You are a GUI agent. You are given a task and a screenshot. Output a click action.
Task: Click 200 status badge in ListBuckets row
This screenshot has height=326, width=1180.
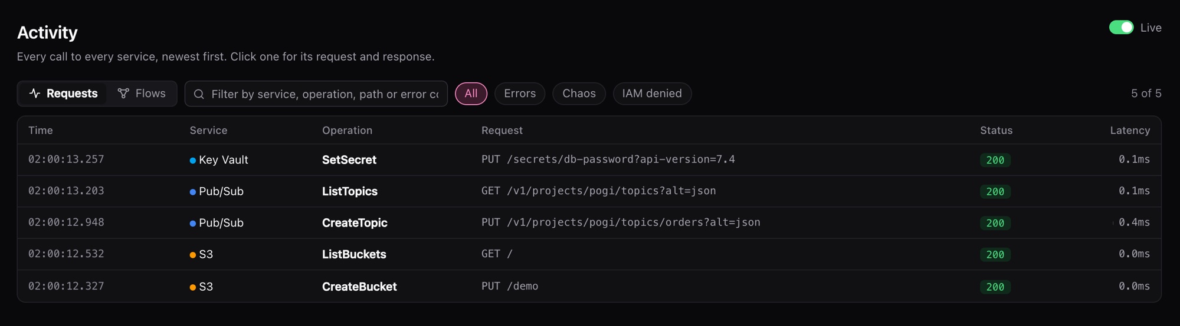(995, 255)
